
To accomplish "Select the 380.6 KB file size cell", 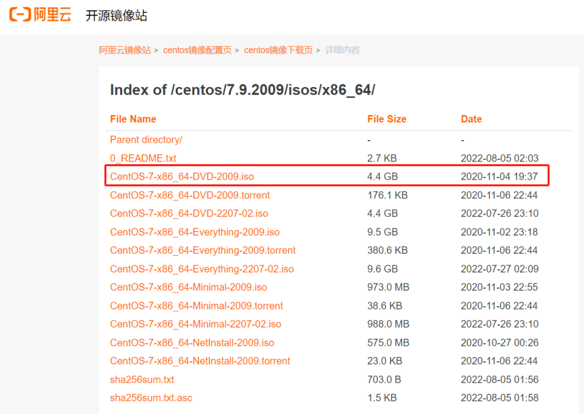I will coord(387,250).
